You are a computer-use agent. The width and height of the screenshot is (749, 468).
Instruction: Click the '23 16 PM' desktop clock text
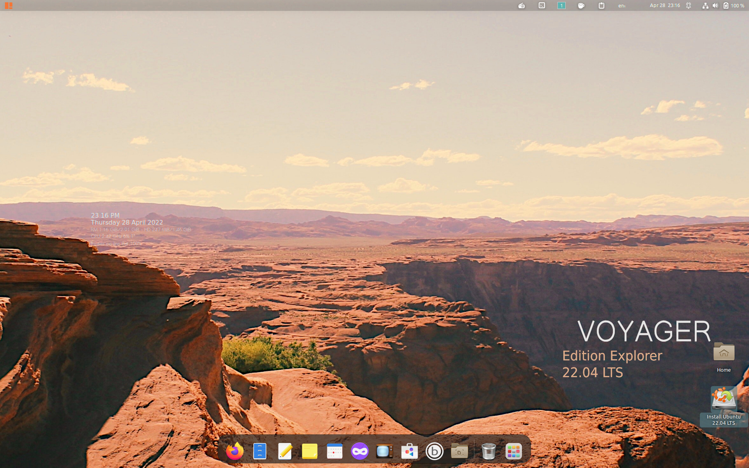click(x=105, y=215)
